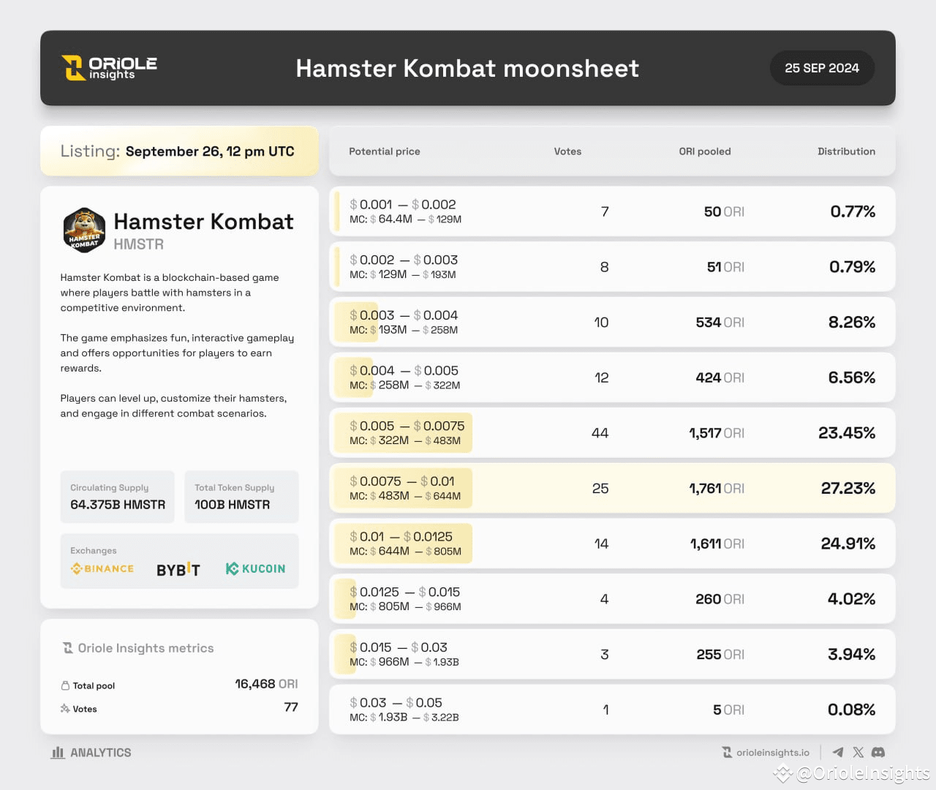The height and width of the screenshot is (790, 936).
Task: Click the 44 votes count
Action: pyautogui.click(x=600, y=433)
